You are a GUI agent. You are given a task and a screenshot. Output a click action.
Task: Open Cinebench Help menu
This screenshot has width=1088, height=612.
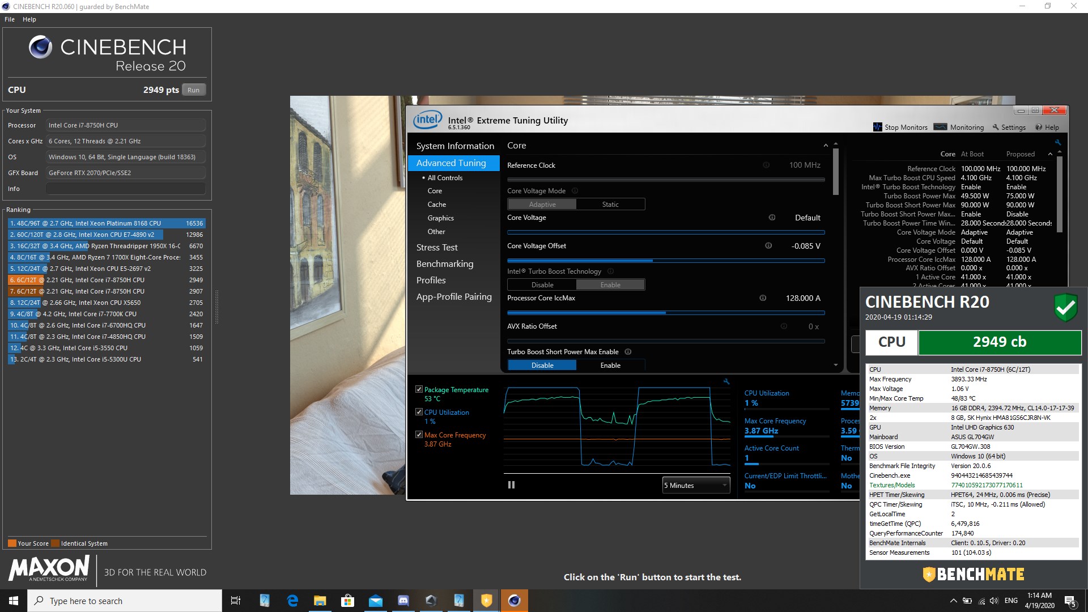point(29,19)
